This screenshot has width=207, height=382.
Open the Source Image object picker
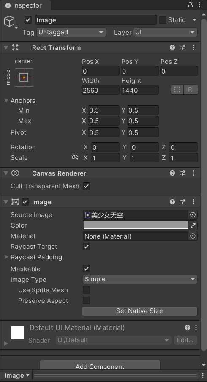click(193, 214)
